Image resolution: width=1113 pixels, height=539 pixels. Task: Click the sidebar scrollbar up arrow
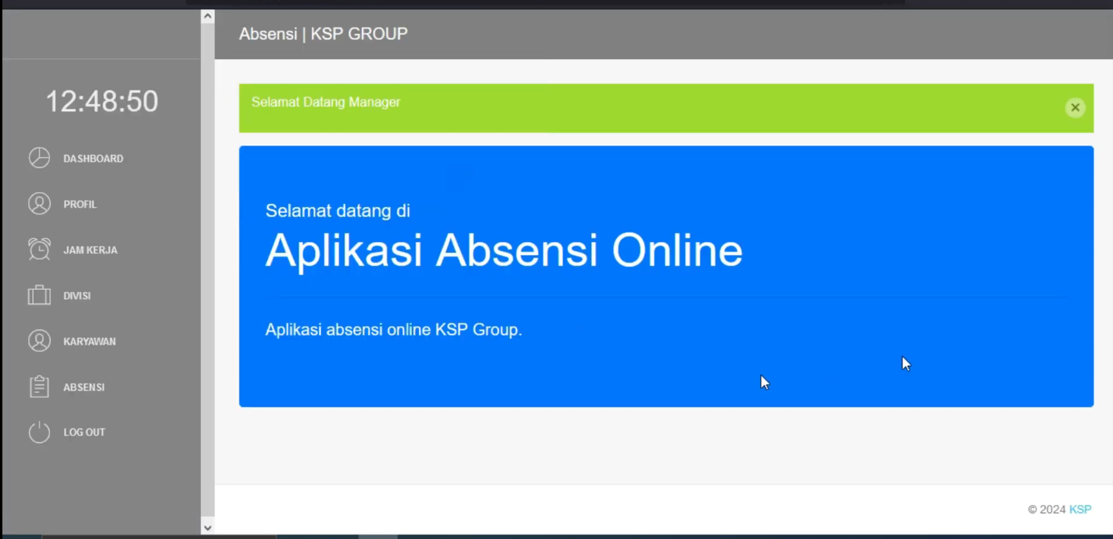coord(208,17)
